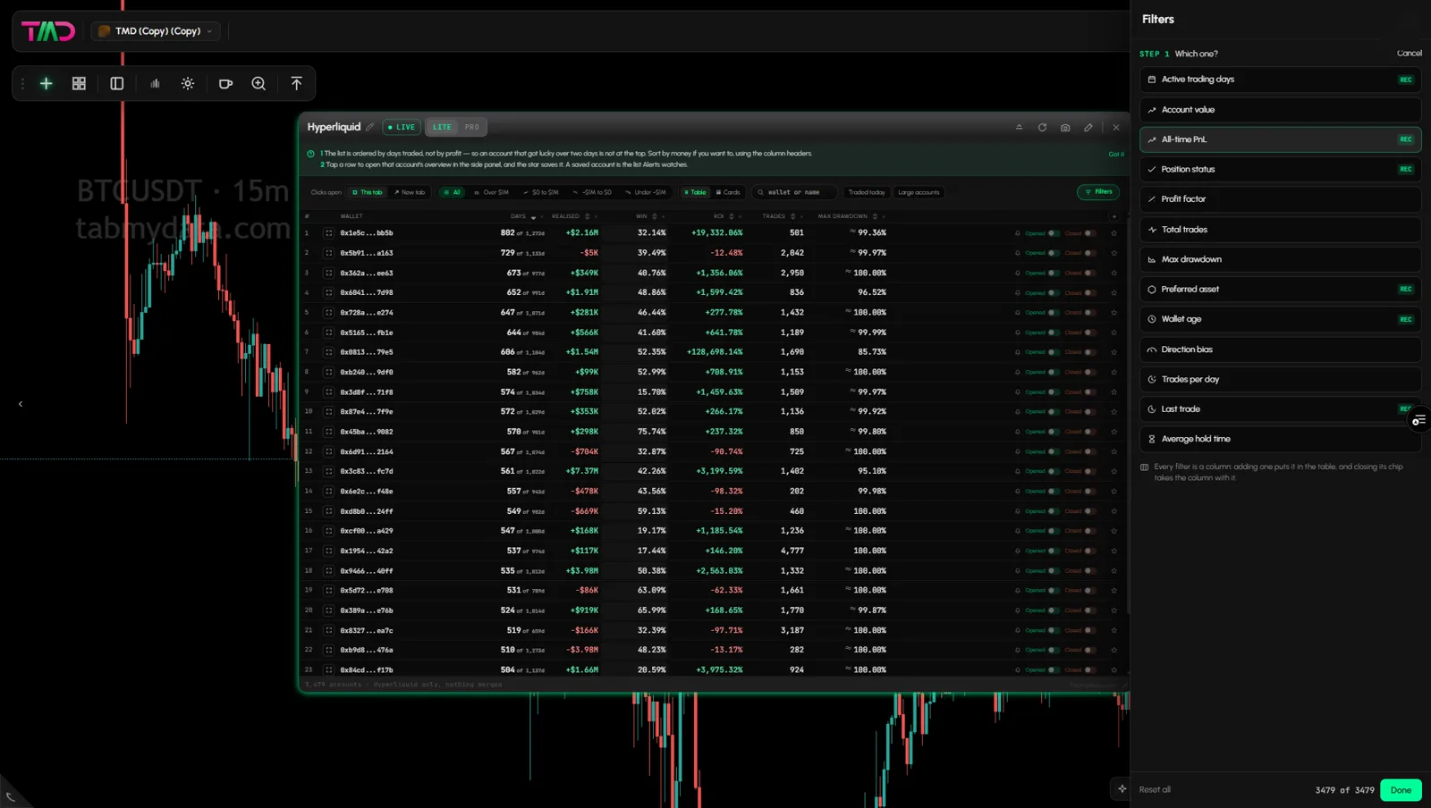Click the bar chart toolbar icon
Viewport: 1431px width, 808px height.
tap(155, 83)
